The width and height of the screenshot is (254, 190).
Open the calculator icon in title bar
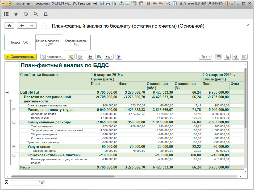tap(135, 4)
